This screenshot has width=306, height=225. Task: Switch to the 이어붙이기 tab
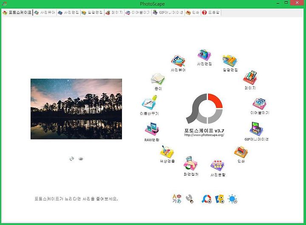(x=138, y=12)
